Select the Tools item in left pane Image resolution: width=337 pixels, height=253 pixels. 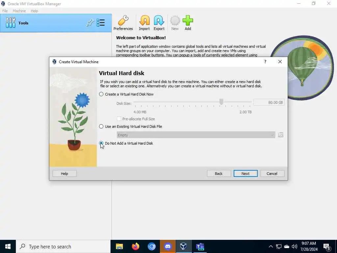tap(56, 23)
